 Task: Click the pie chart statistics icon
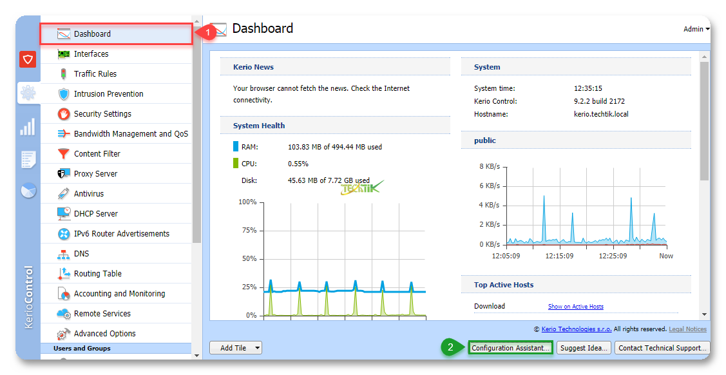pos(28,191)
